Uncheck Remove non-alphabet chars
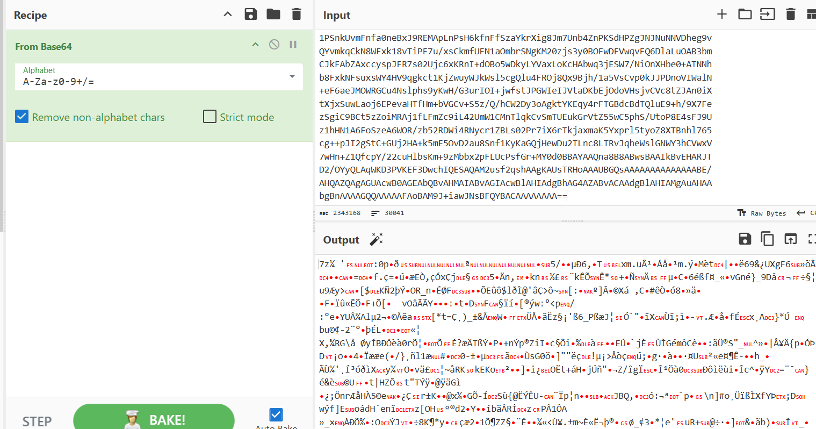Viewport: 816px width, 429px height. pyautogui.click(x=22, y=117)
